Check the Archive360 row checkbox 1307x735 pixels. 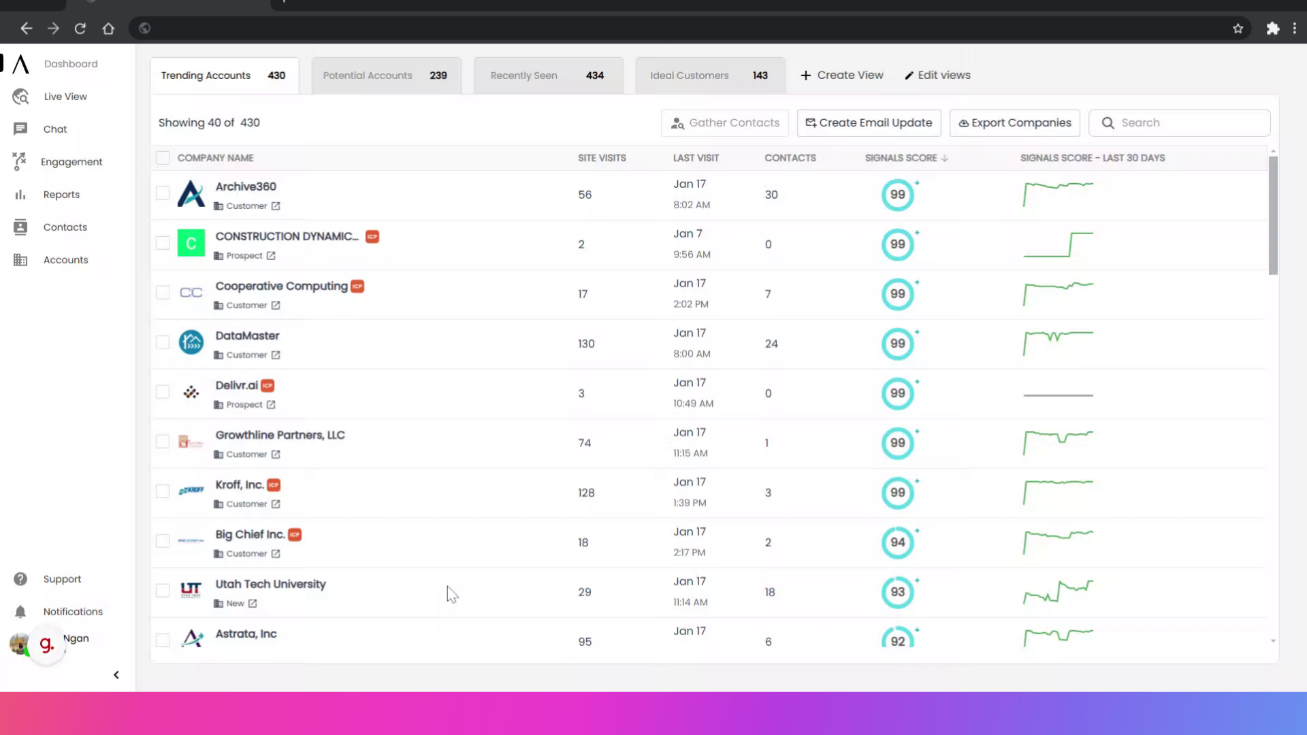pos(163,193)
